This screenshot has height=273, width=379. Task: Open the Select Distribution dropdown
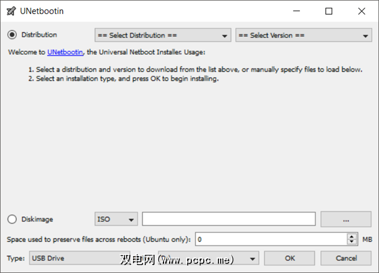point(163,35)
